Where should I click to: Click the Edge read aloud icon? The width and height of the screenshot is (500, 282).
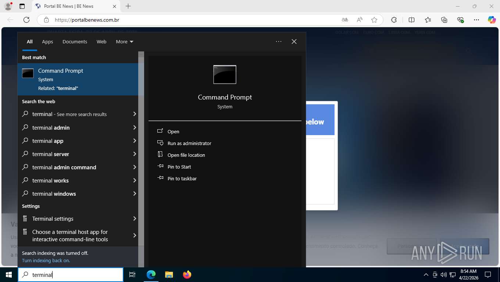[360, 20]
